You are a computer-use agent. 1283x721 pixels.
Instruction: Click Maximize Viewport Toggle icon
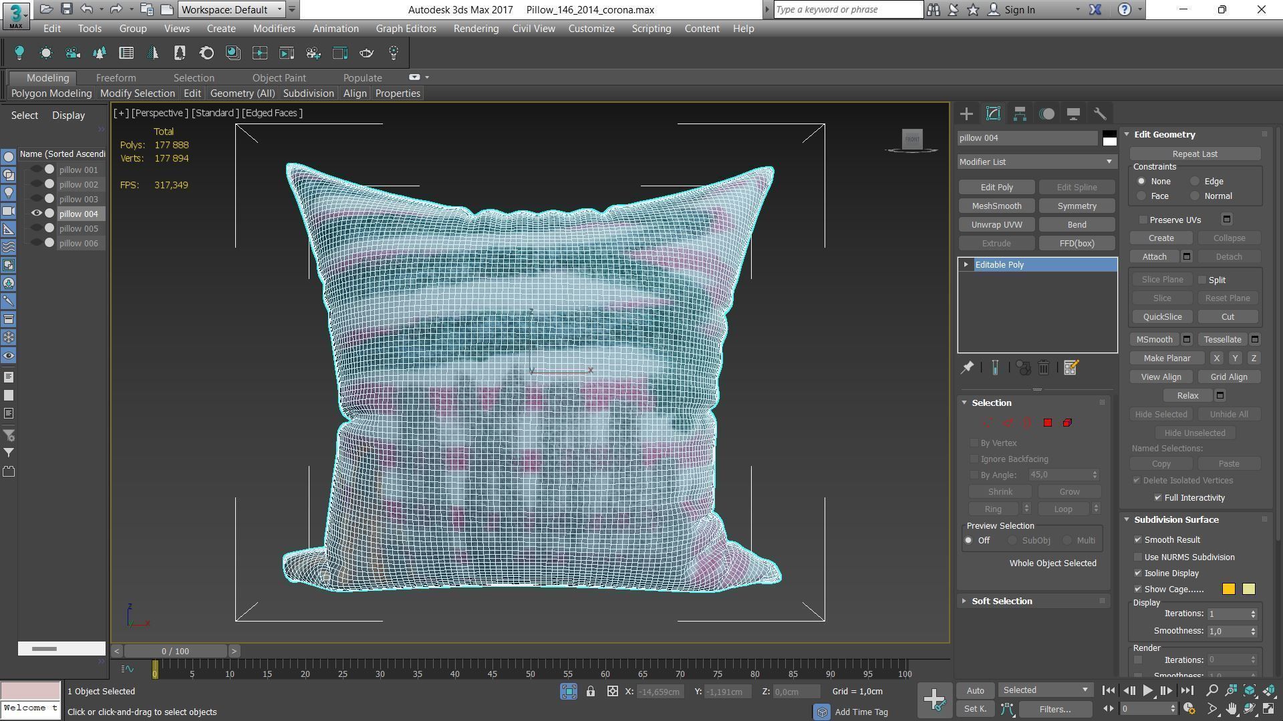click(x=1268, y=709)
